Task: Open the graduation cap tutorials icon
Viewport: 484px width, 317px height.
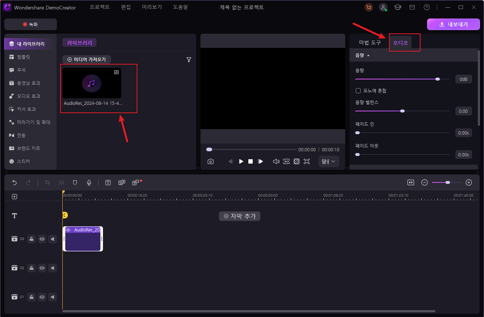Action: 398,7
